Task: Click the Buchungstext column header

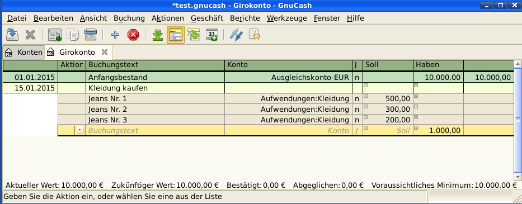Action: click(155, 65)
